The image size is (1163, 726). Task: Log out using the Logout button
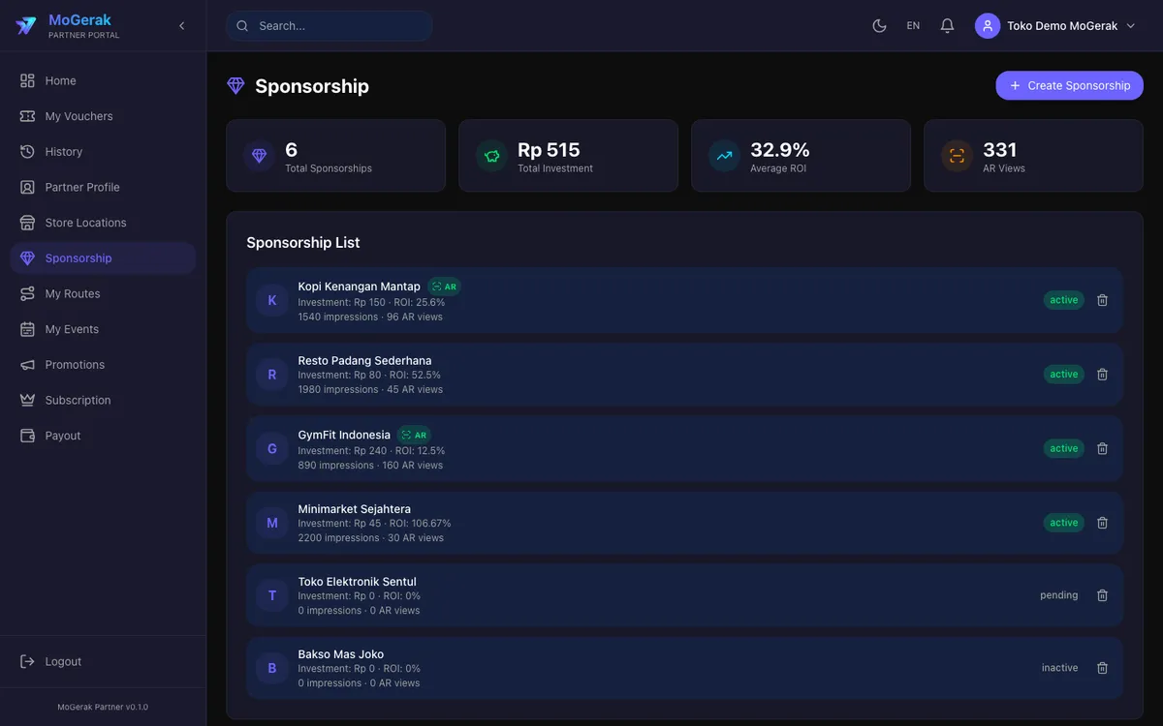coord(103,661)
